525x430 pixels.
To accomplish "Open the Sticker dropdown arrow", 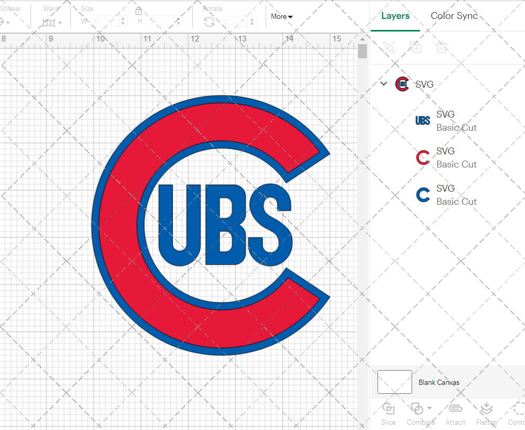I will tap(8, 23).
